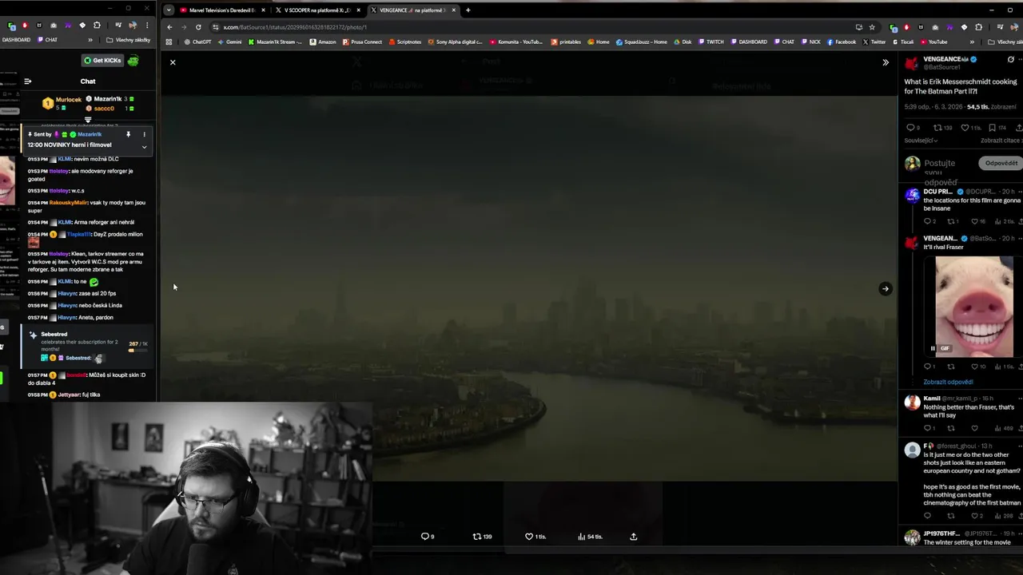
Task: Open the pig GIF thumbnail
Action: pos(973,307)
